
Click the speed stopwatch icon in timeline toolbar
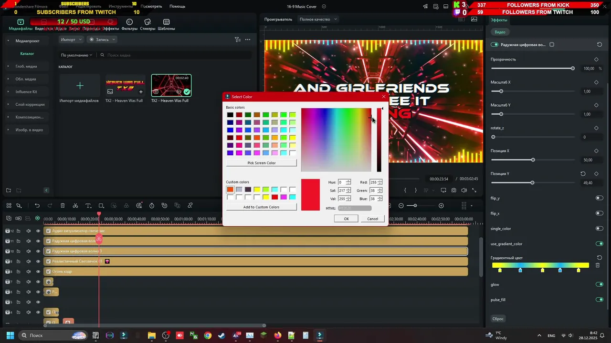pos(152,206)
